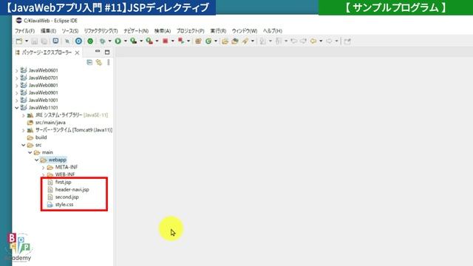Expand the JavaWeb0801 project
Viewport: 473px width, 266px height.
tap(17, 86)
